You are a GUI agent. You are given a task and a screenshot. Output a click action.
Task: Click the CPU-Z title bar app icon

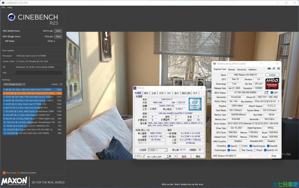(135, 88)
